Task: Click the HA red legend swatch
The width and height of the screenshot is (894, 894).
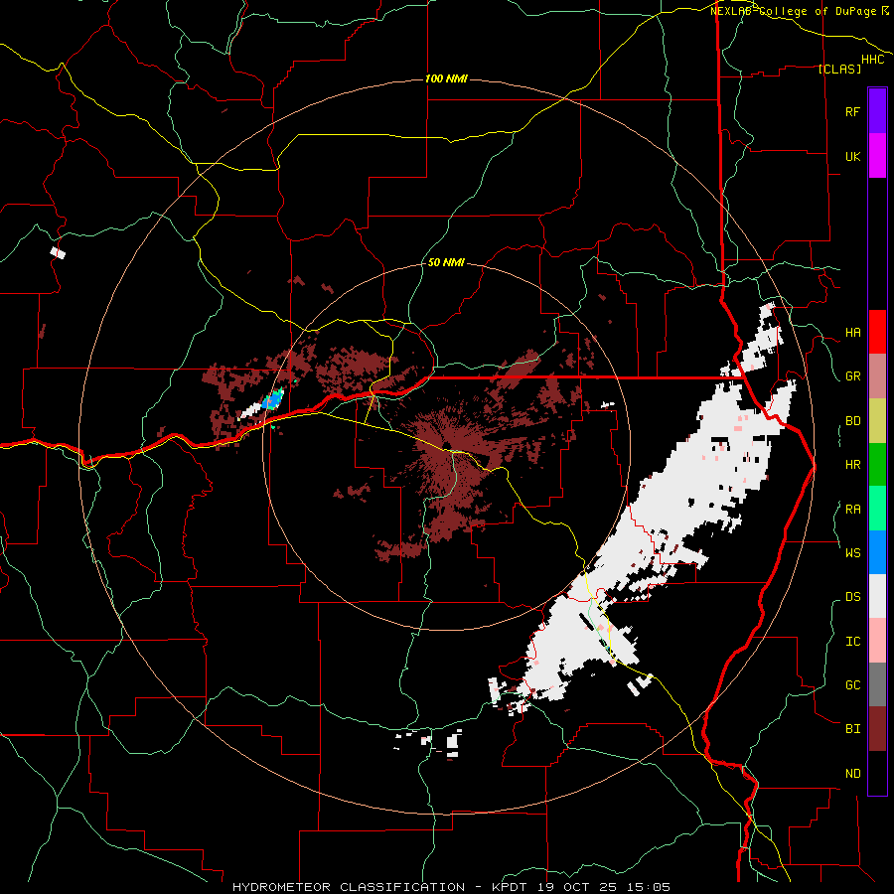Action: coord(877,332)
